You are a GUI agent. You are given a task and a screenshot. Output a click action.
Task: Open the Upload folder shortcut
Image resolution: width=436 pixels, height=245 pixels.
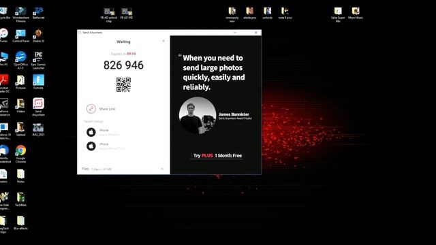click(x=20, y=129)
